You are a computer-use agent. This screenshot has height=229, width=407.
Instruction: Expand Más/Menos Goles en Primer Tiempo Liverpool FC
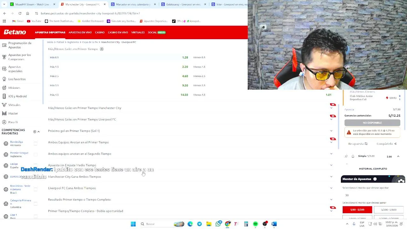331,119
